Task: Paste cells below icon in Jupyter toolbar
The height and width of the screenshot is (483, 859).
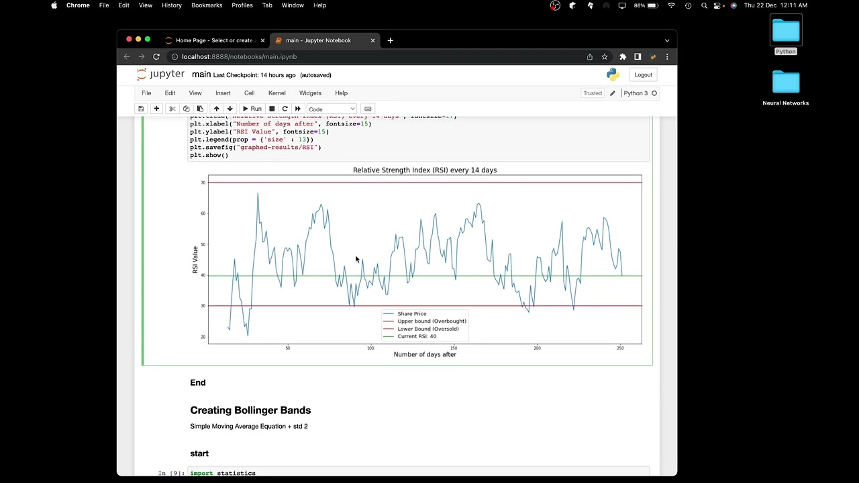Action: click(x=200, y=109)
